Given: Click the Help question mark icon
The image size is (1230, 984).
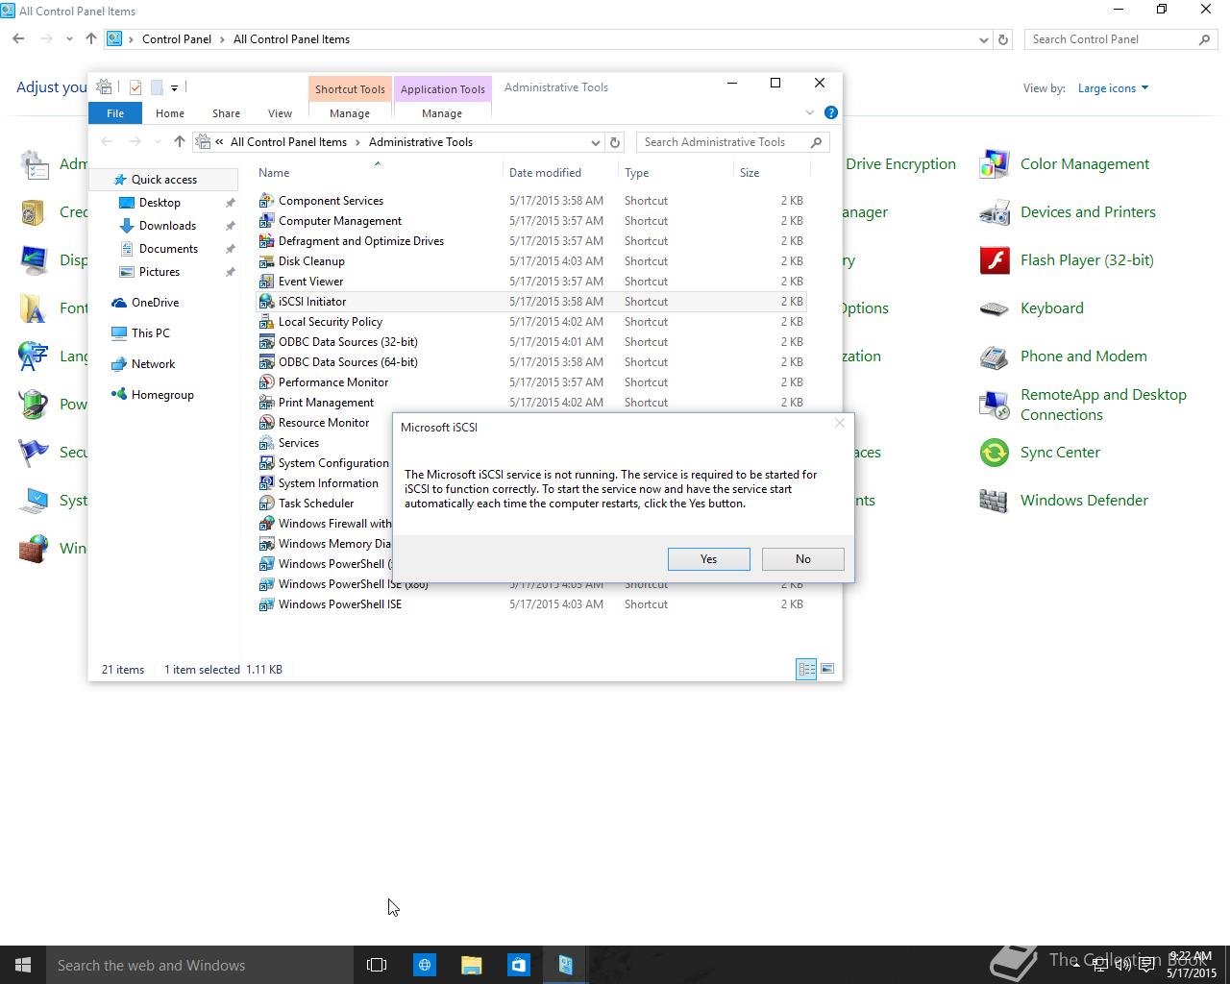Looking at the screenshot, I should [831, 112].
